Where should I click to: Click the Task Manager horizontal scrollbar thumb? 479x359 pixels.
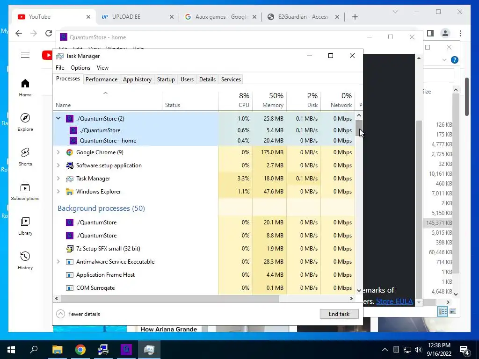pos(170,299)
